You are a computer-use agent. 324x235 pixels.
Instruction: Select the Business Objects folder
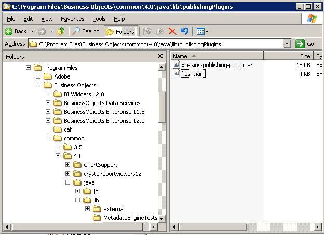click(x=75, y=85)
